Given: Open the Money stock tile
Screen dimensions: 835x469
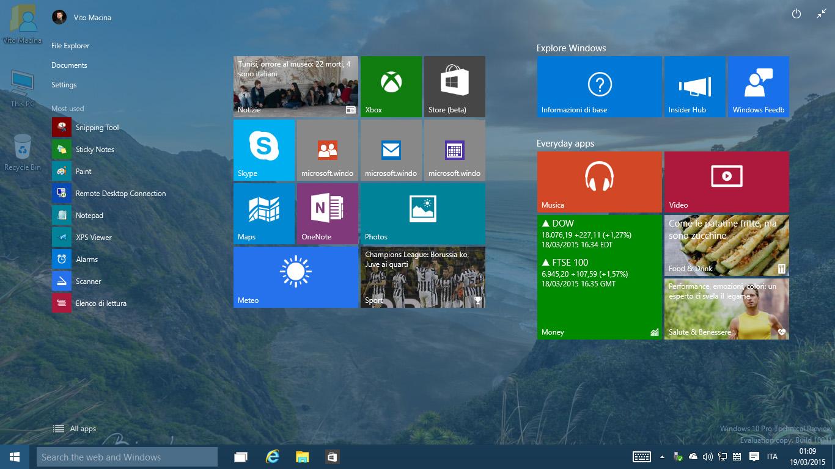Looking at the screenshot, I should (x=600, y=277).
